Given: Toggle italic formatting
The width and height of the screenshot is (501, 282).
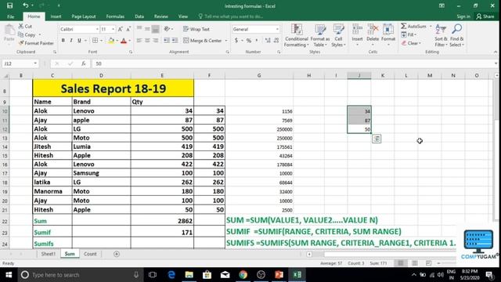Looking at the screenshot, I should click(x=71, y=41).
